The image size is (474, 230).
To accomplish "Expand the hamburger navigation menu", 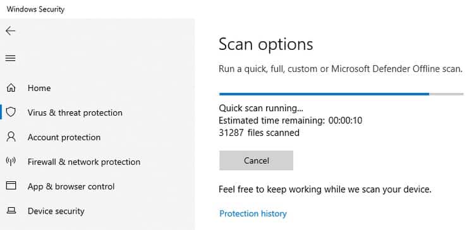I will (x=10, y=58).
